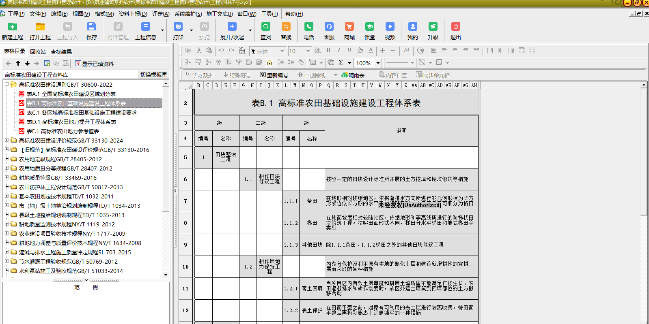Collapse the 高标准农田建设通则GB/T 30600-2022 folder
Screen dimensions: 649x324
tap(6, 84)
